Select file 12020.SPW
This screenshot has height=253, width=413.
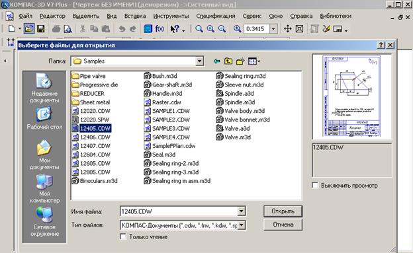click(x=91, y=120)
